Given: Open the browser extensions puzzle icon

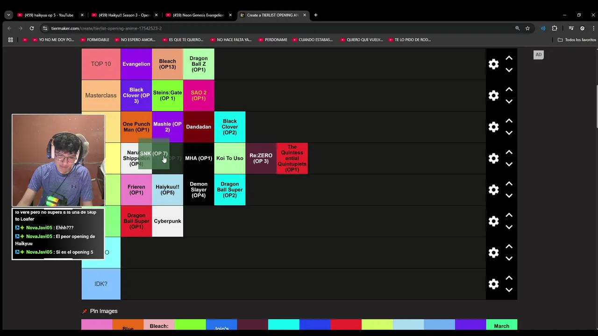Looking at the screenshot, I should [555, 28].
